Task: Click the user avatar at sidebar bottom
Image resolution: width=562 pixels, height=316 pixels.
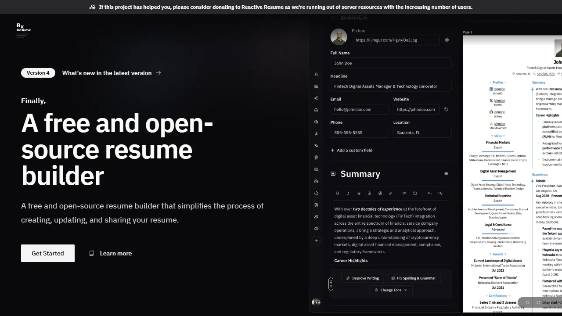Action: (316, 302)
